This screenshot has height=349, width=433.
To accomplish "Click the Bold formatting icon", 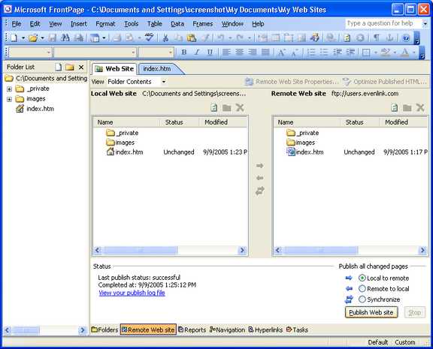I will coord(184,52).
